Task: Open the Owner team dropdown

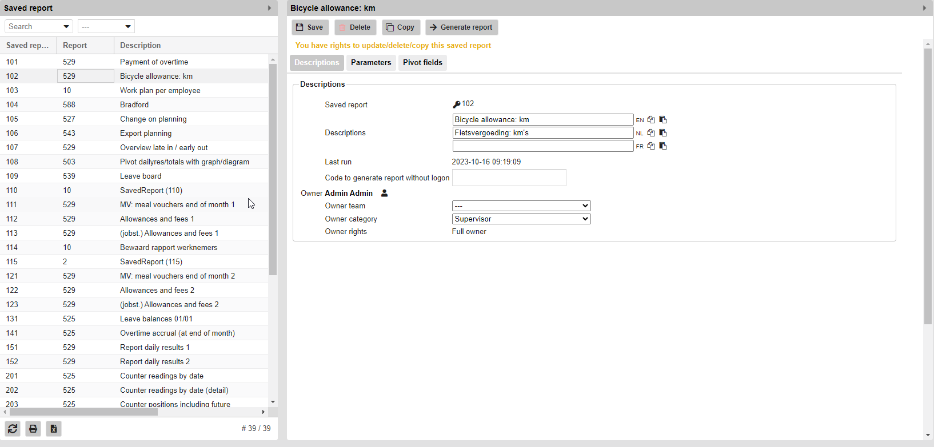Action: point(521,206)
